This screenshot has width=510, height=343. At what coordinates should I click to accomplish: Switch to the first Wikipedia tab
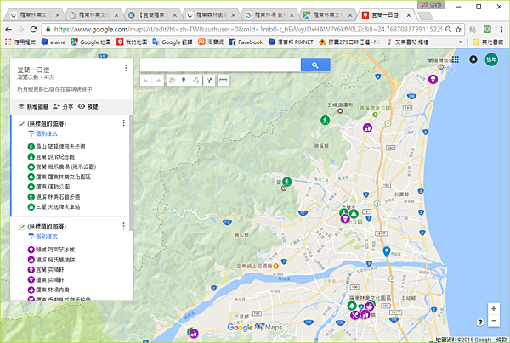[x=35, y=15]
